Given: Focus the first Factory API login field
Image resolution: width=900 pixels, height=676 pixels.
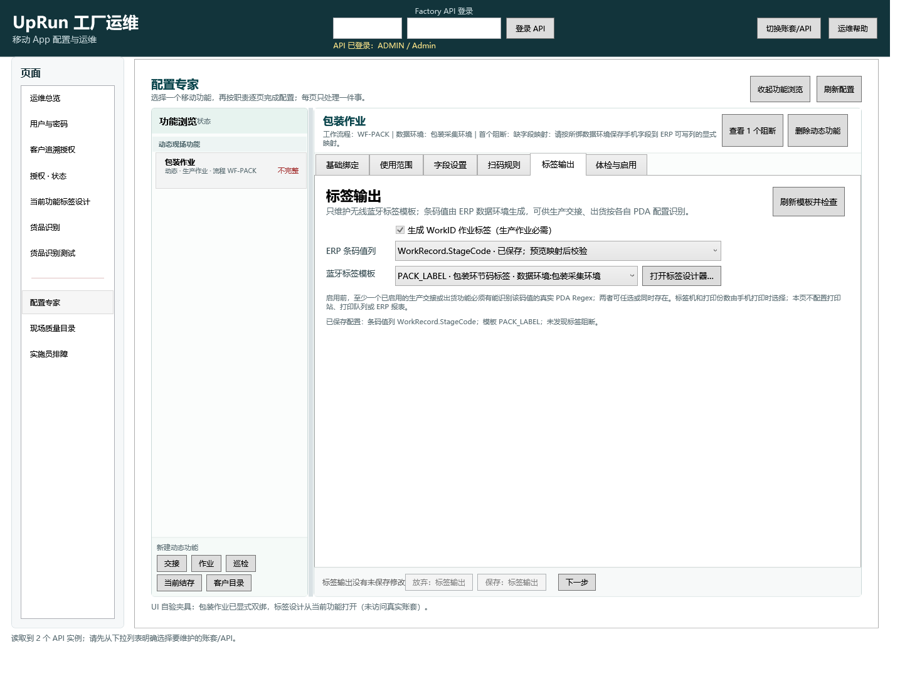Looking at the screenshot, I should point(367,28).
